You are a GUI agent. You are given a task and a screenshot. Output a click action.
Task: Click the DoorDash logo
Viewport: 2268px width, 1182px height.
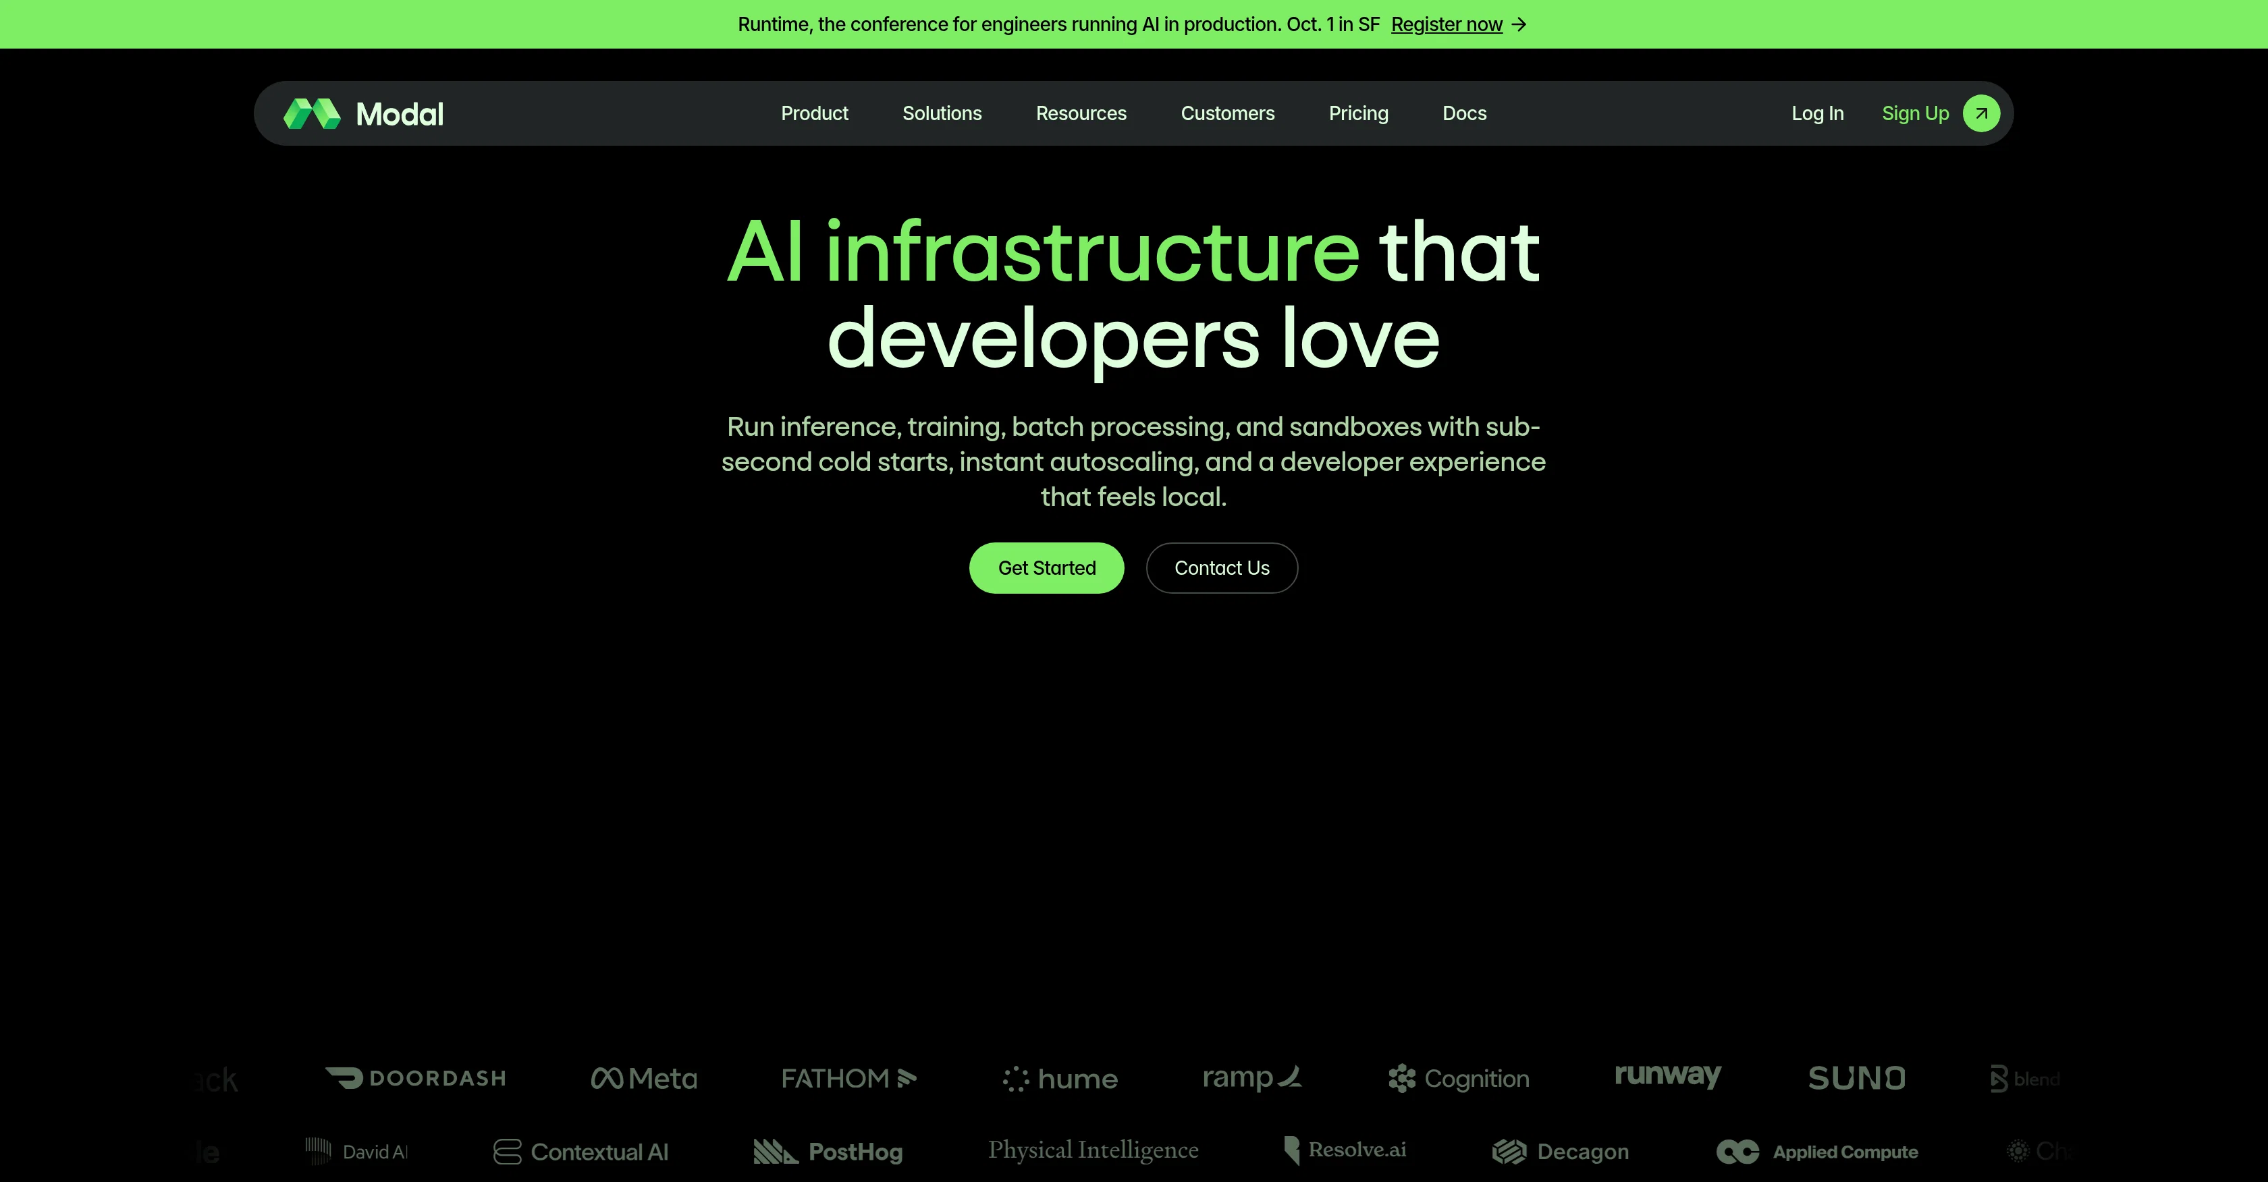pos(416,1078)
